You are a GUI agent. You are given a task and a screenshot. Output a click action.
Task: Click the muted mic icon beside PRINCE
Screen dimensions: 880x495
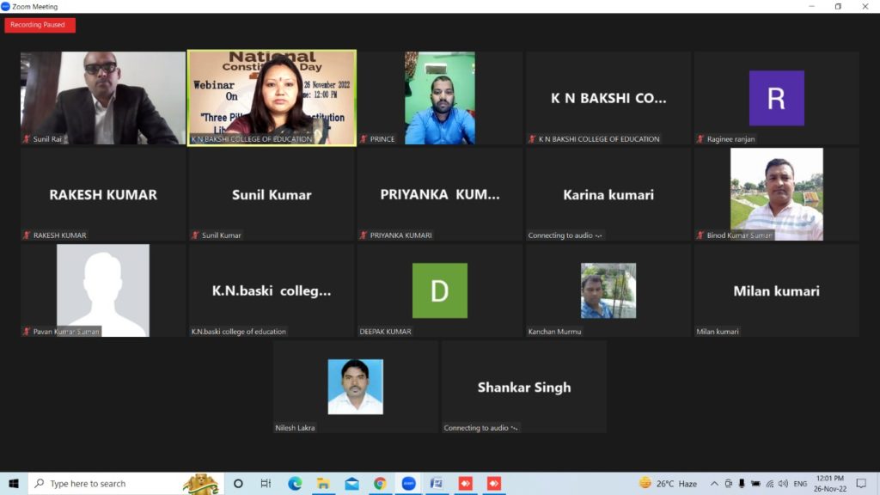click(x=364, y=139)
